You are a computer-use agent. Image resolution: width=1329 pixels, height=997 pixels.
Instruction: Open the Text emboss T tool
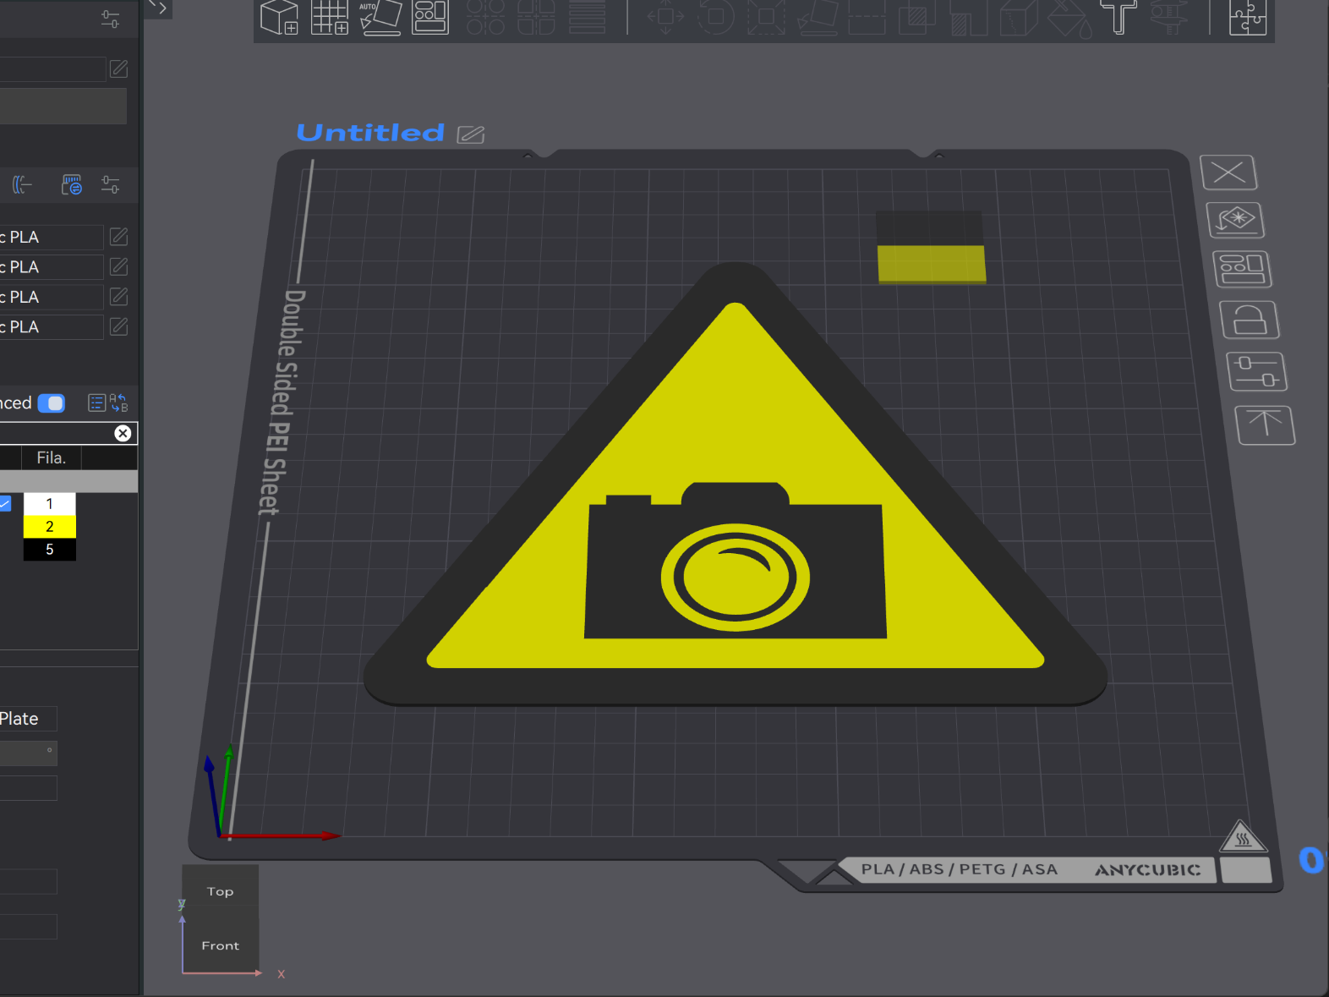1118,17
